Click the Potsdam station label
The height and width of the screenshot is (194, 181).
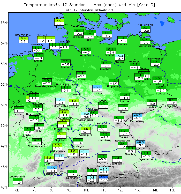coord(139,81)
